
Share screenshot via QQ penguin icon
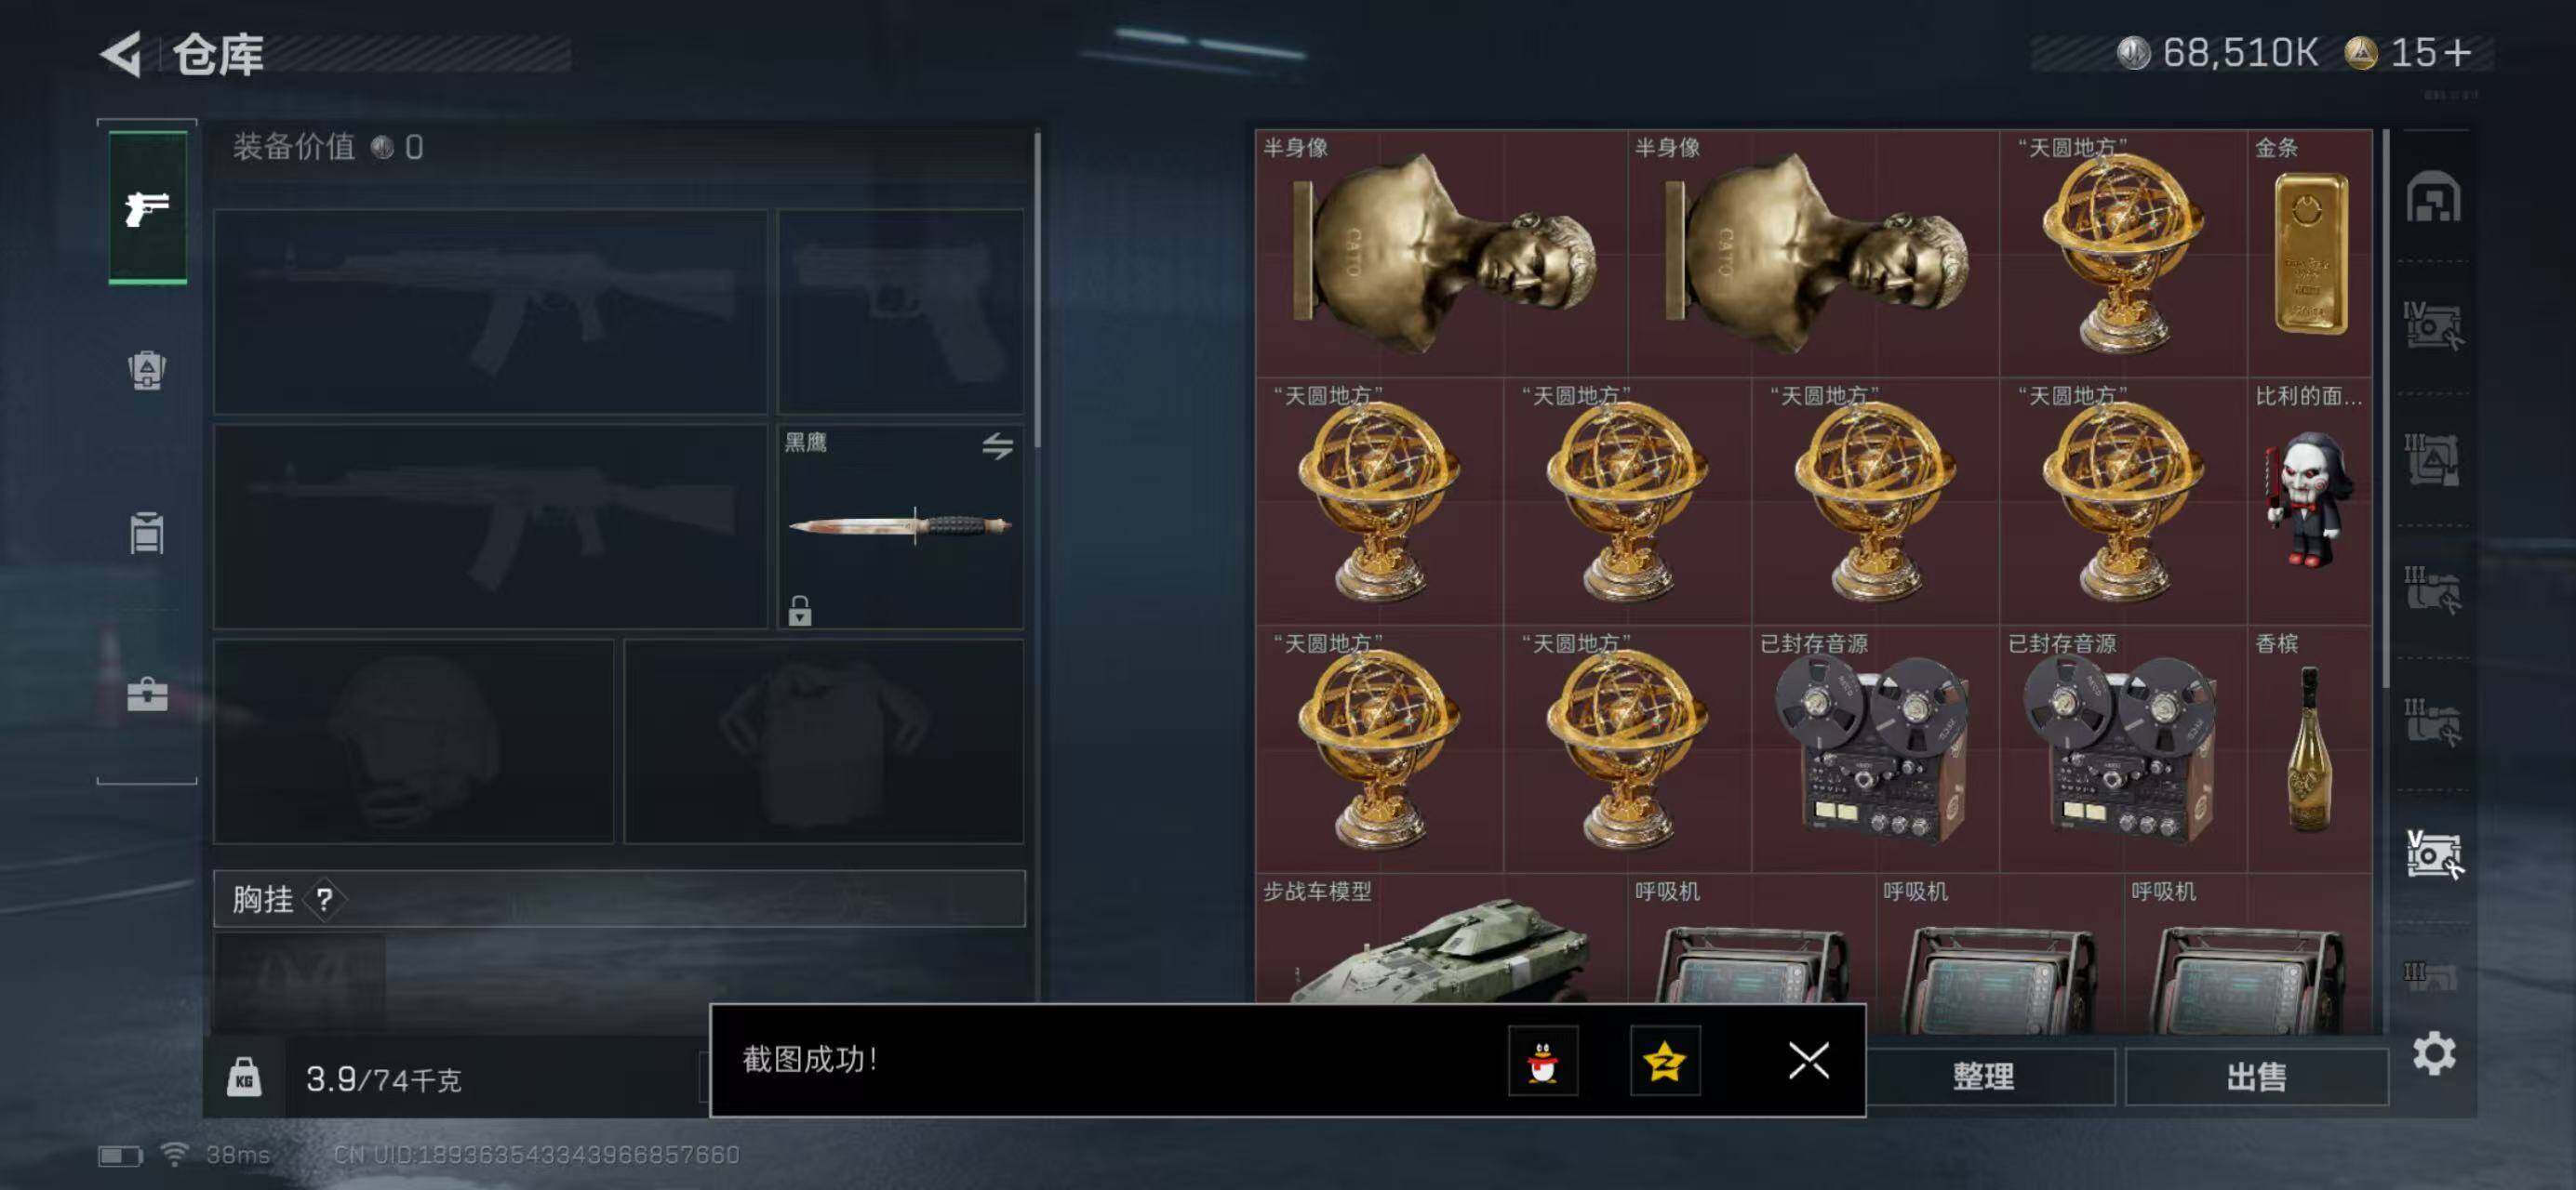pyautogui.click(x=1543, y=1060)
